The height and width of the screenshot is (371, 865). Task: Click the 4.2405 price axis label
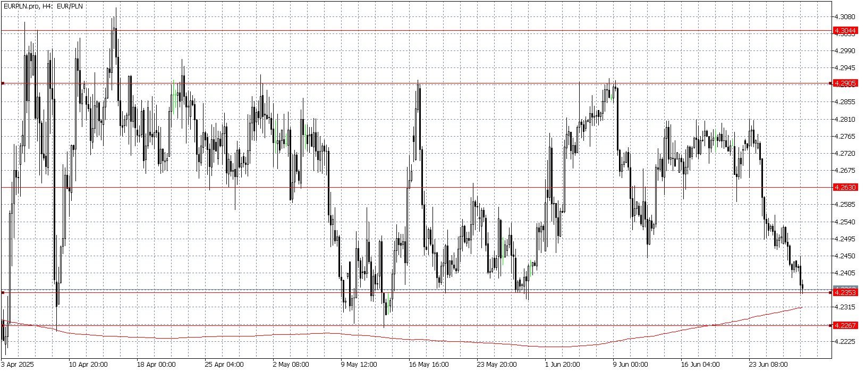[x=845, y=273]
